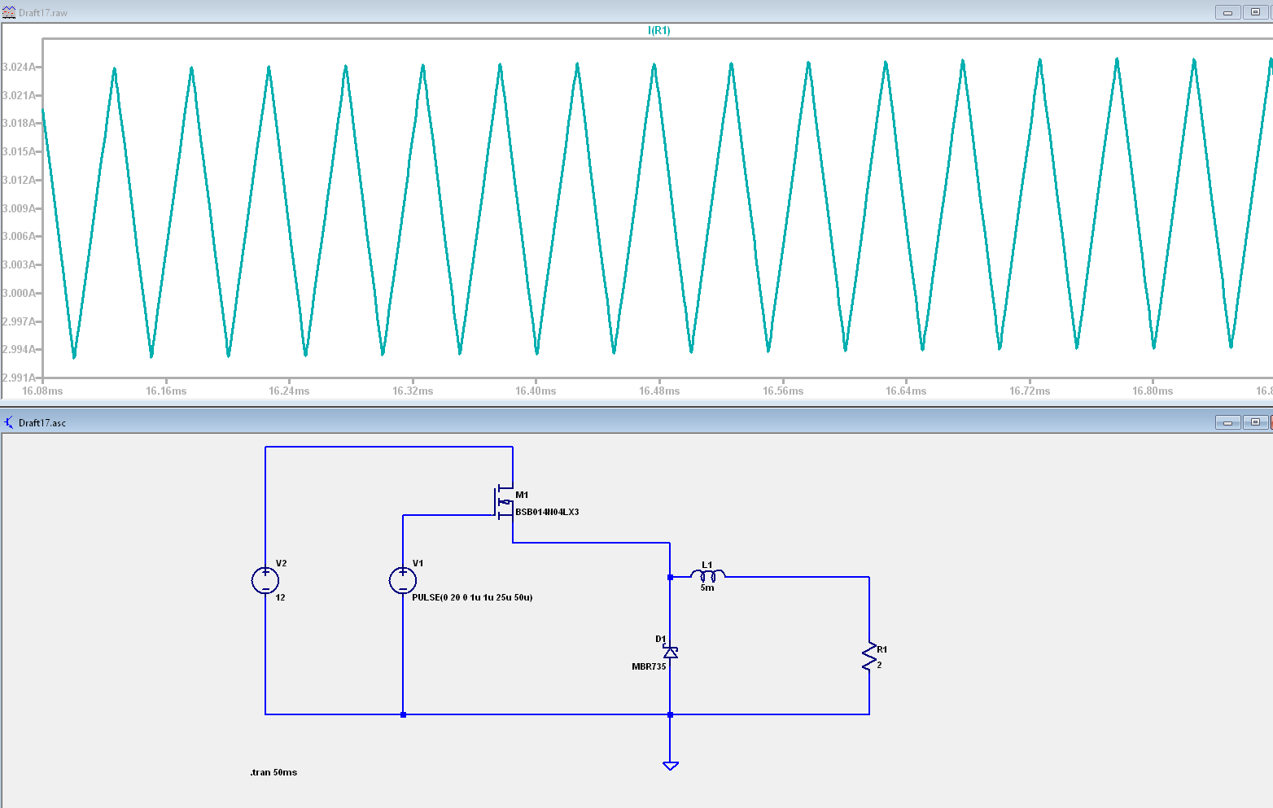Click the 16.72ms time axis label
This screenshot has width=1273, height=808.
click(x=1030, y=391)
